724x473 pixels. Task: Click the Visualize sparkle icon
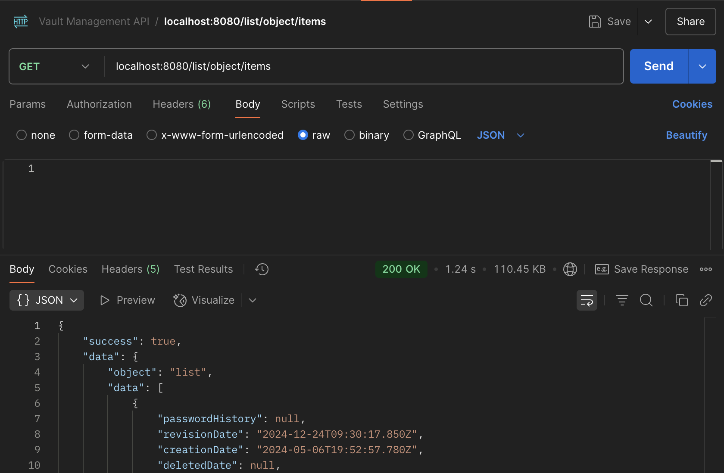tap(180, 300)
